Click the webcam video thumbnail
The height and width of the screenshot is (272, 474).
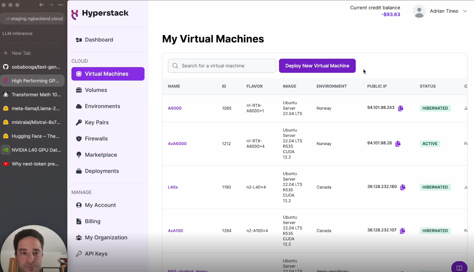(x=33, y=249)
